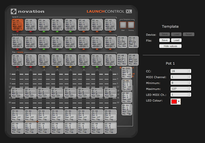The image size is (205, 143).
Task: Select the Pan knob labeled CC 20
Action: (18, 60)
